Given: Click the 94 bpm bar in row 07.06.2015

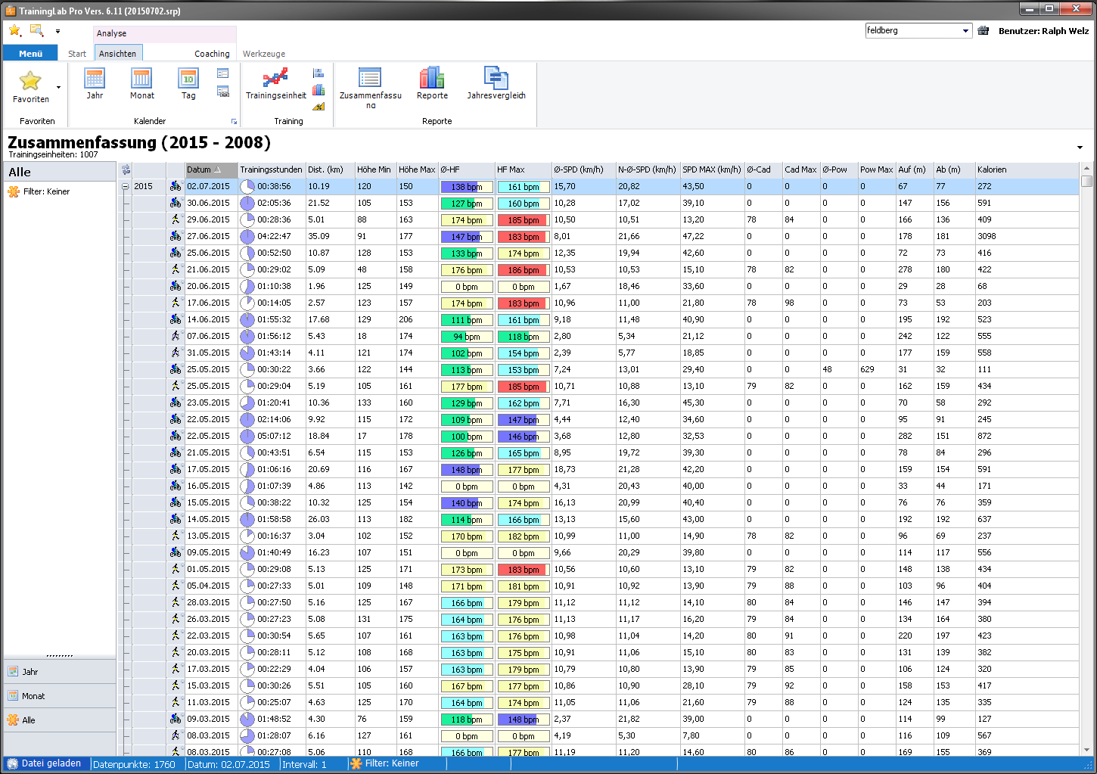Looking at the screenshot, I should [x=467, y=337].
